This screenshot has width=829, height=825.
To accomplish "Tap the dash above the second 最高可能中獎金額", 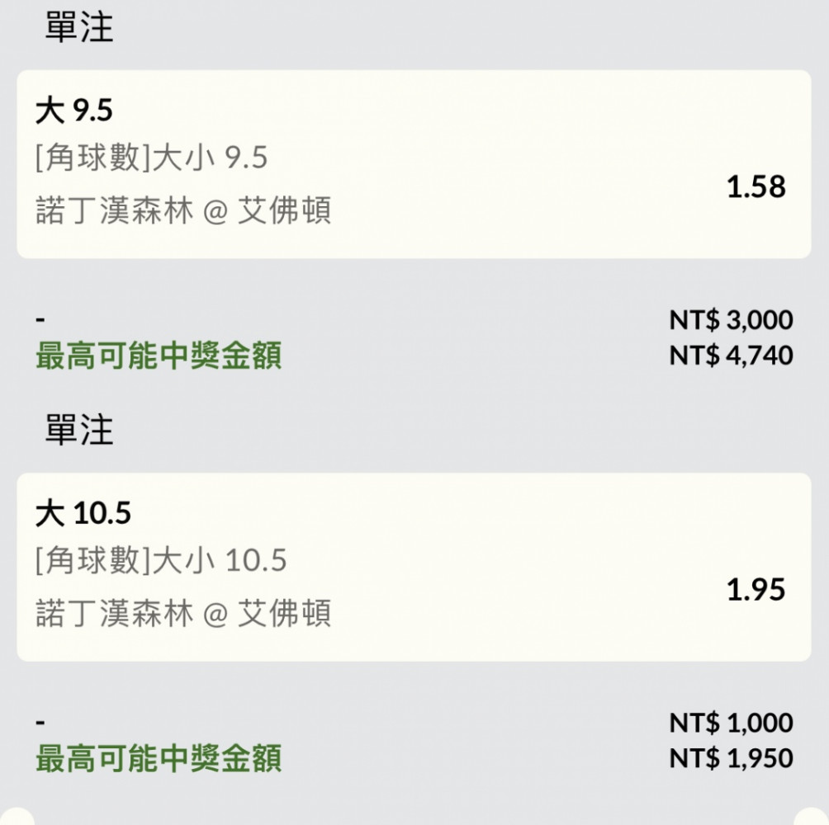I will pyautogui.click(x=40, y=722).
